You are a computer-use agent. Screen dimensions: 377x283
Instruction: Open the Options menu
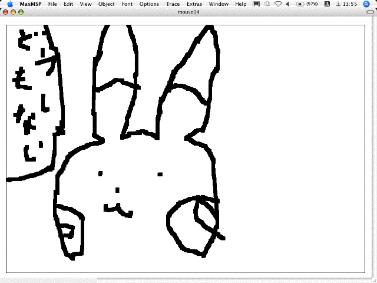[149, 4]
